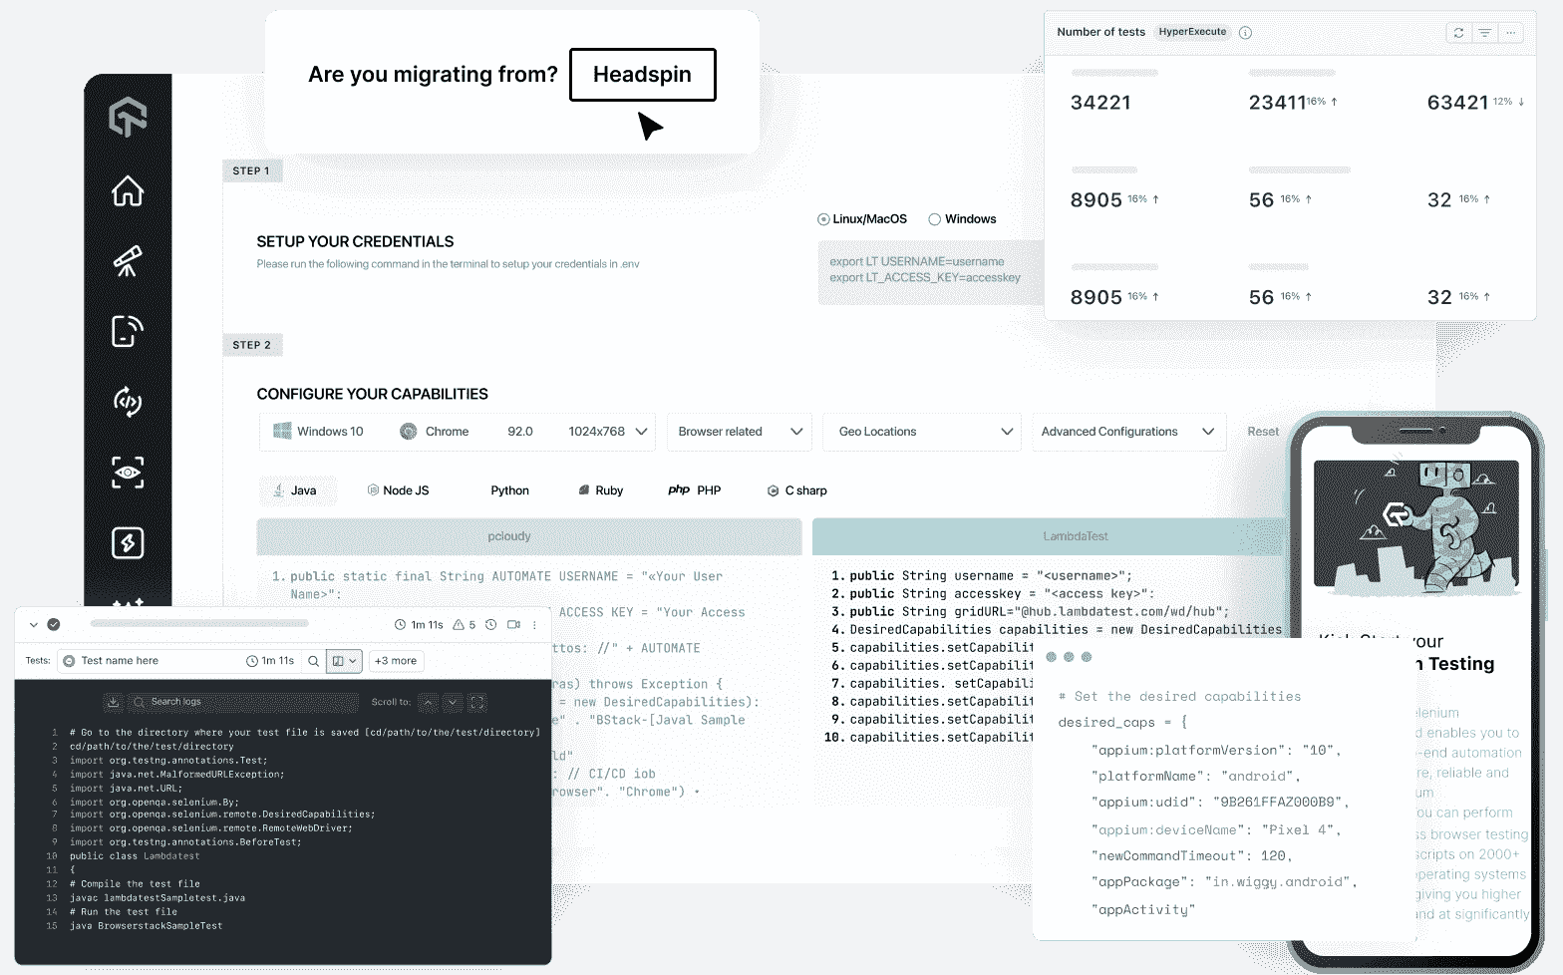Select the Node JS language tab
This screenshot has width=1563, height=975.
(x=399, y=490)
